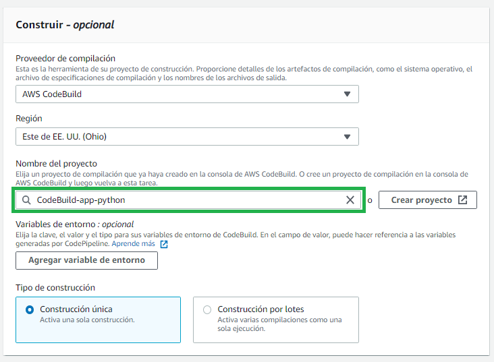The height and width of the screenshot is (362, 494).
Task: Clear the CodeBuild-app-python project name with X
Action: [350, 200]
